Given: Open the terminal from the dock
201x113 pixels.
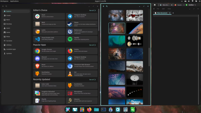Looking at the screenshot, I should (x=103, y=109).
